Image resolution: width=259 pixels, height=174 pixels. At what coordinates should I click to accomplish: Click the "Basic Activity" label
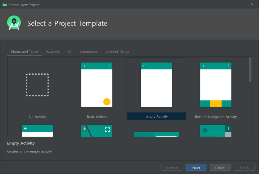[97, 117]
